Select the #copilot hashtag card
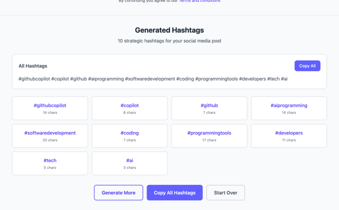Image resolution: width=339 pixels, height=210 pixels. click(130, 108)
